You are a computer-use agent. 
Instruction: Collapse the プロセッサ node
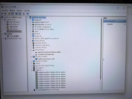click(31, 70)
